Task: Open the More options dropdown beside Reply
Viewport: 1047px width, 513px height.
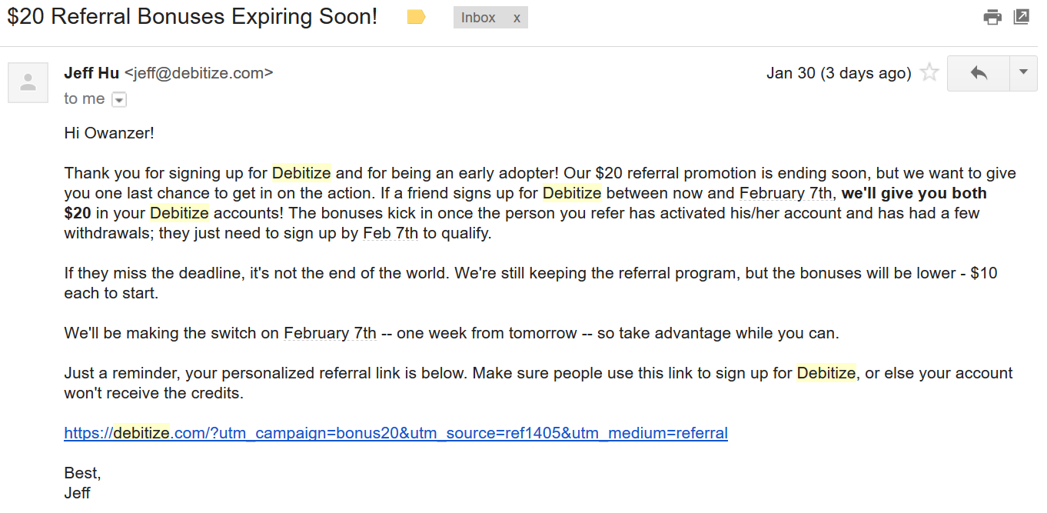Action: click(1022, 73)
